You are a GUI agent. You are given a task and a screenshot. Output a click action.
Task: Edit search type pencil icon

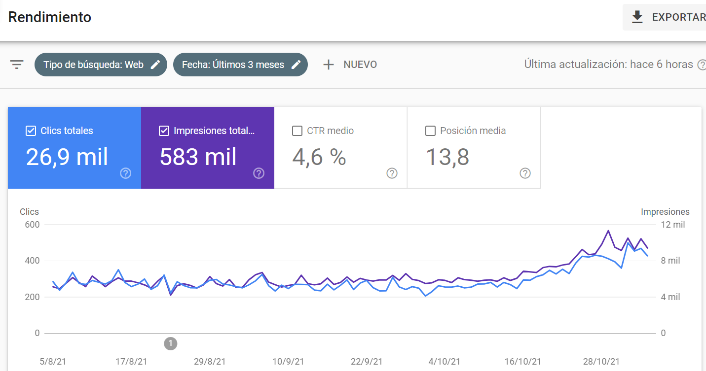click(155, 65)
